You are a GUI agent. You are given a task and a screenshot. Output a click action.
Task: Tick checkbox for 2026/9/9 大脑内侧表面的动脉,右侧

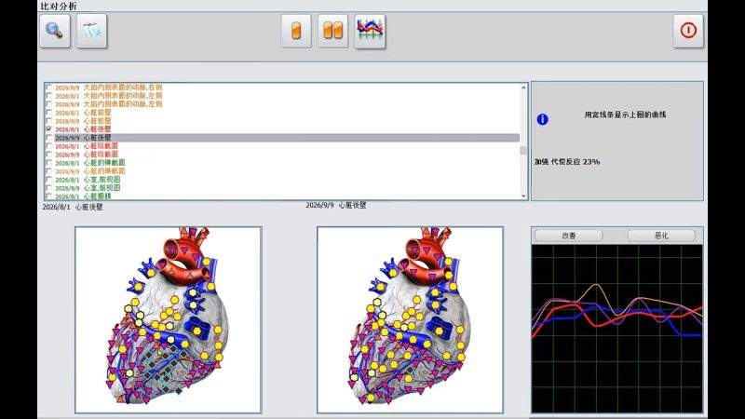click(48, 88)
